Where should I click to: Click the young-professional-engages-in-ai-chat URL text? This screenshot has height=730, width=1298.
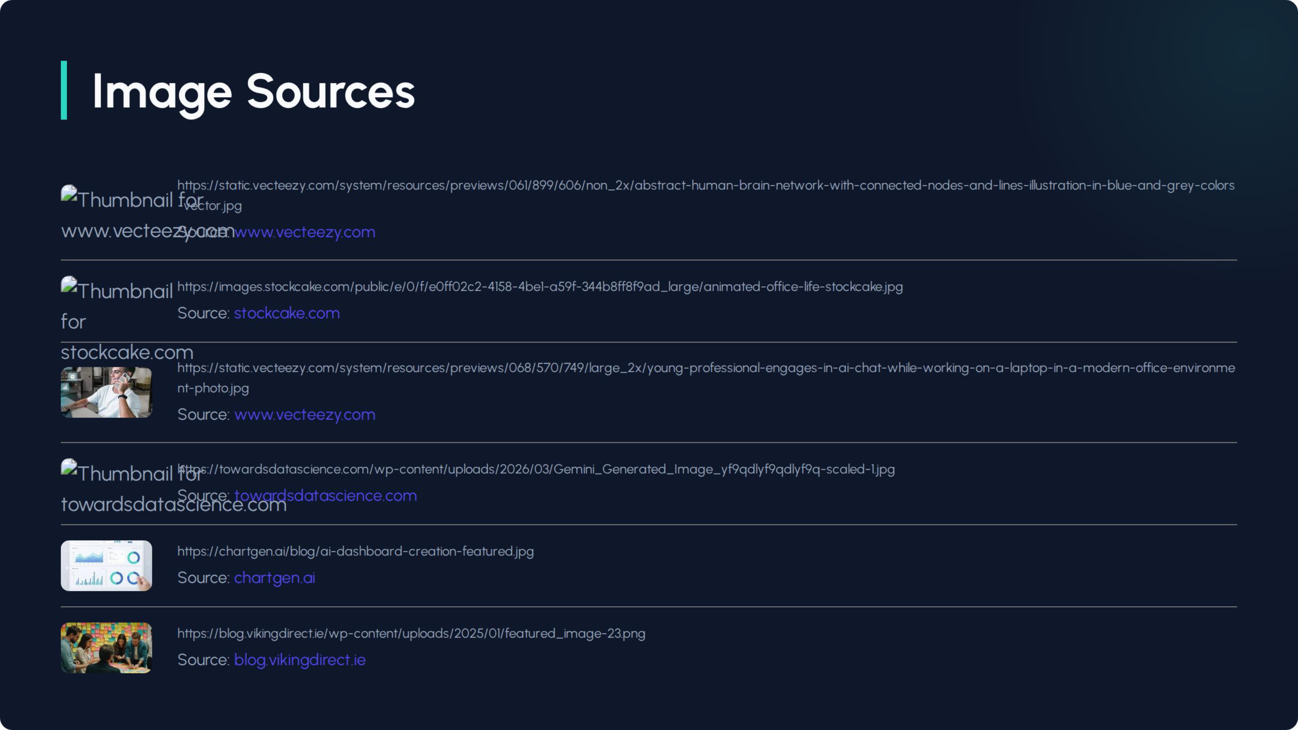[x=706, y=378]
